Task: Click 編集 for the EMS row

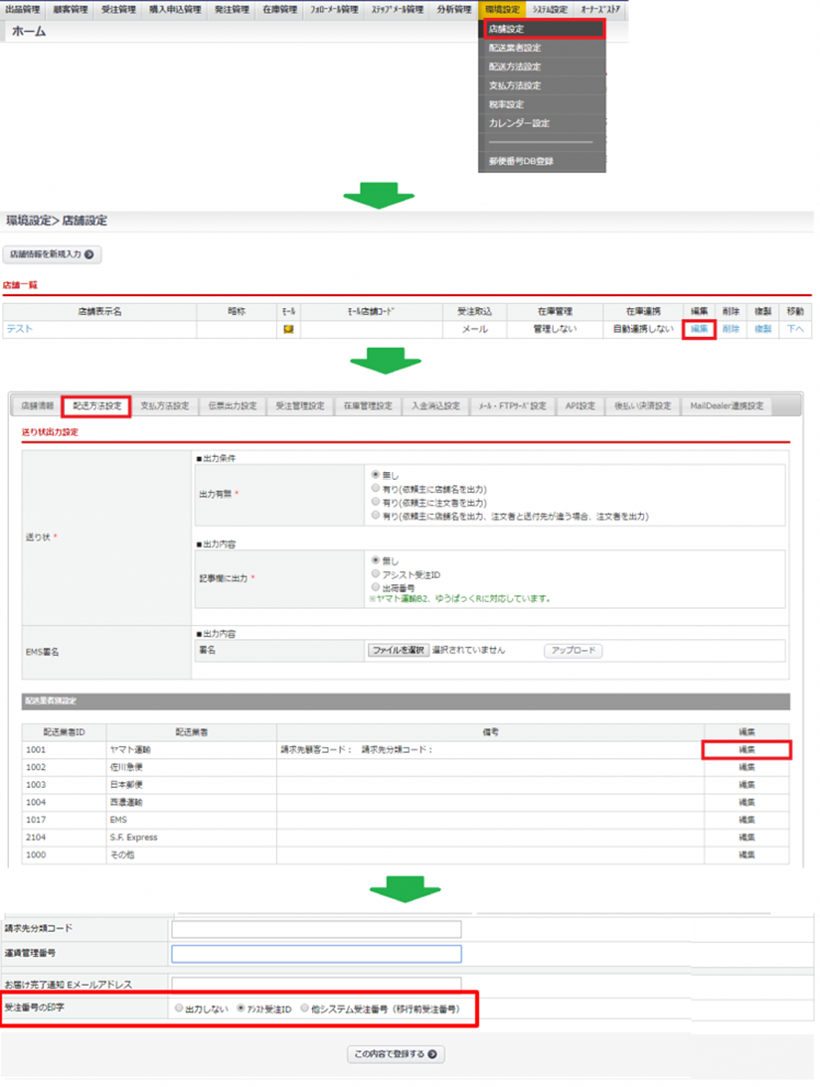Action: pos(746,820)
